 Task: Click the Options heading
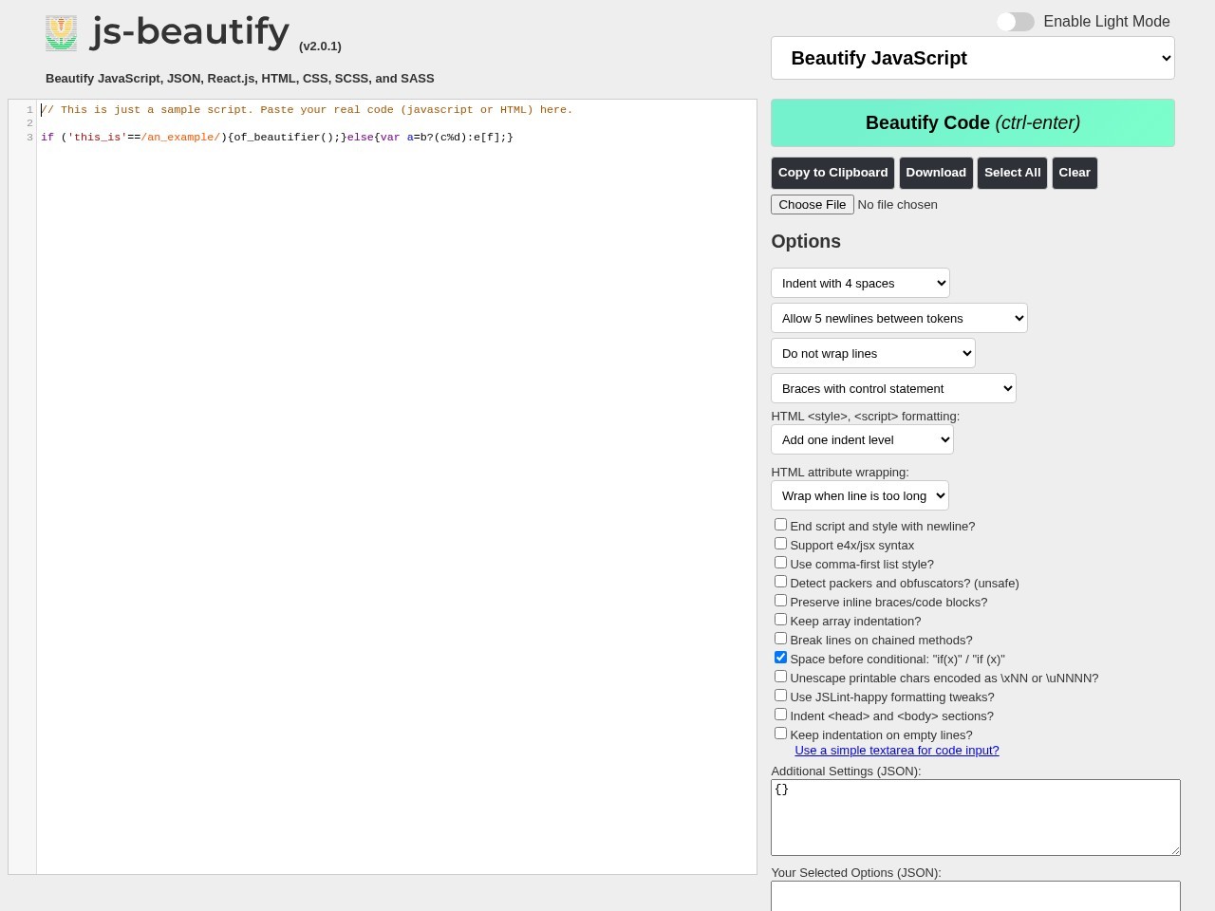[806, 241]
